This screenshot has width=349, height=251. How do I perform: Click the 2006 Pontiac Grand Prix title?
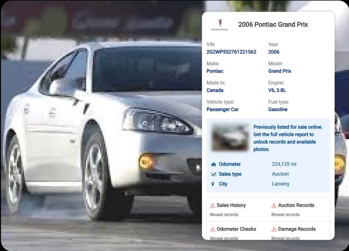273,25
